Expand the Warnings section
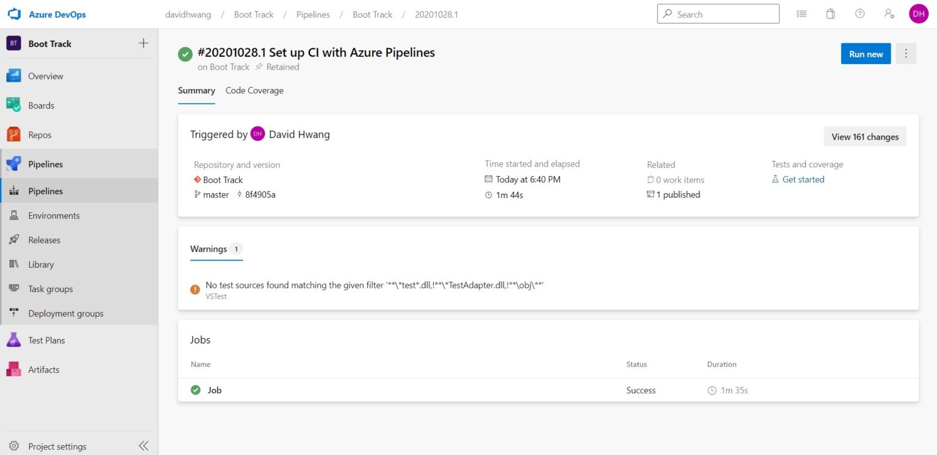This screenshot has height=455, width=937. (208, 249)
